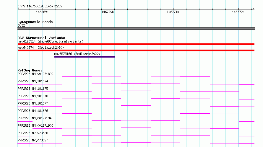Open transcript PPP2R2B|NM_001271948
The height and width of the screenshot is (147, 263).
click(x=35, y=118)
